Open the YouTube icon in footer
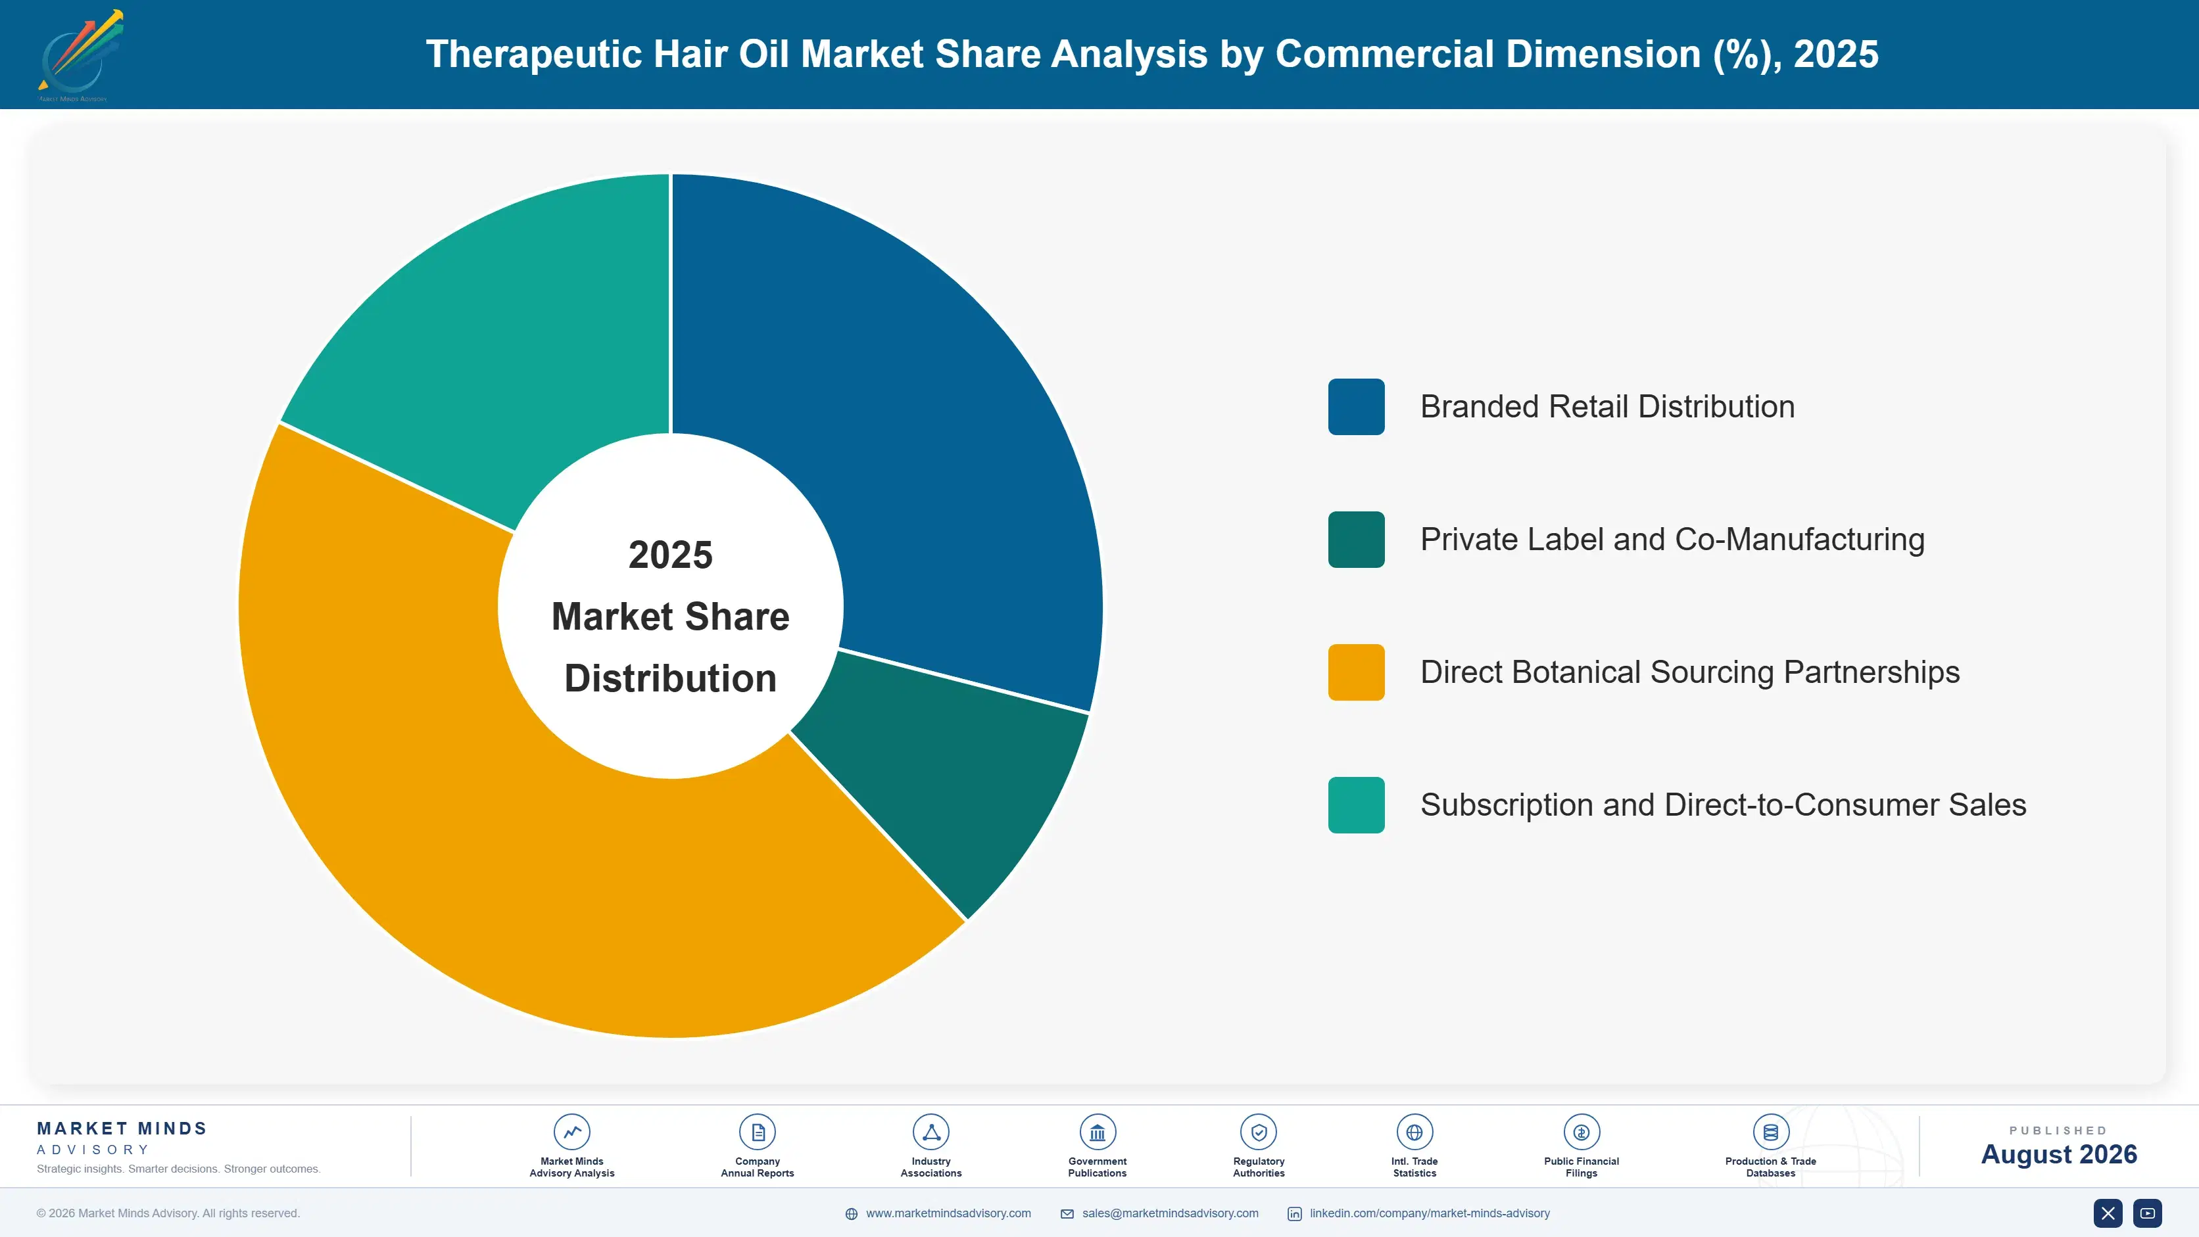This screenshot has height=1237, width=2199. pos(2148,1213)
